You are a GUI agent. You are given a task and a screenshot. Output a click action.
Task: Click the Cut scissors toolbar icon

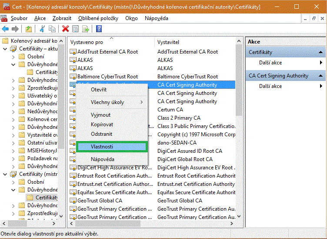point(42,29)
